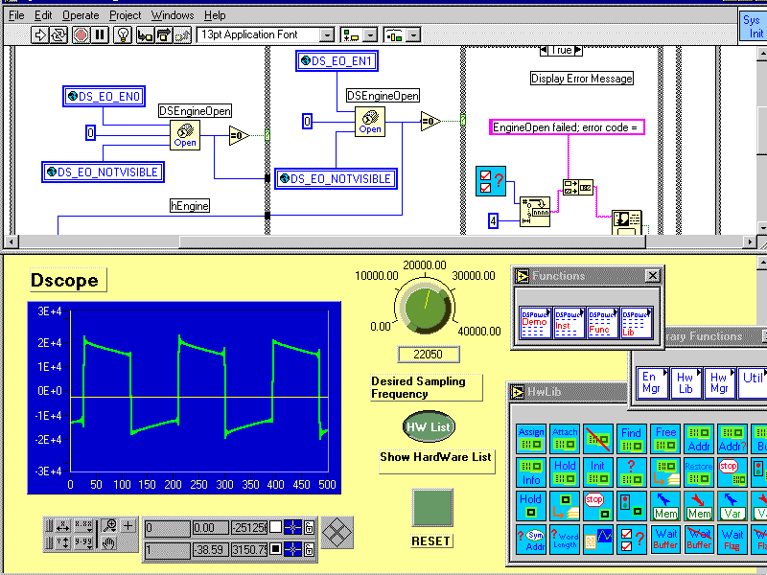Toggle the lock on cursor 1
The image size is (767, 575).
click(310, 549)
